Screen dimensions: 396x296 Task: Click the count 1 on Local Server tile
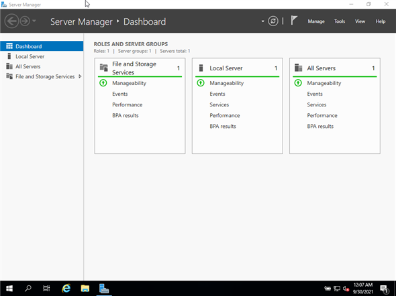[276, 68]
